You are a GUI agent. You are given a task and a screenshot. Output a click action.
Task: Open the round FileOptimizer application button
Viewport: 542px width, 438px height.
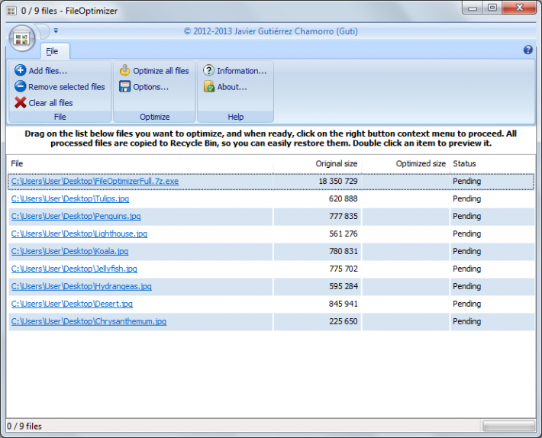pyautogui.click(x=22, y=38)
